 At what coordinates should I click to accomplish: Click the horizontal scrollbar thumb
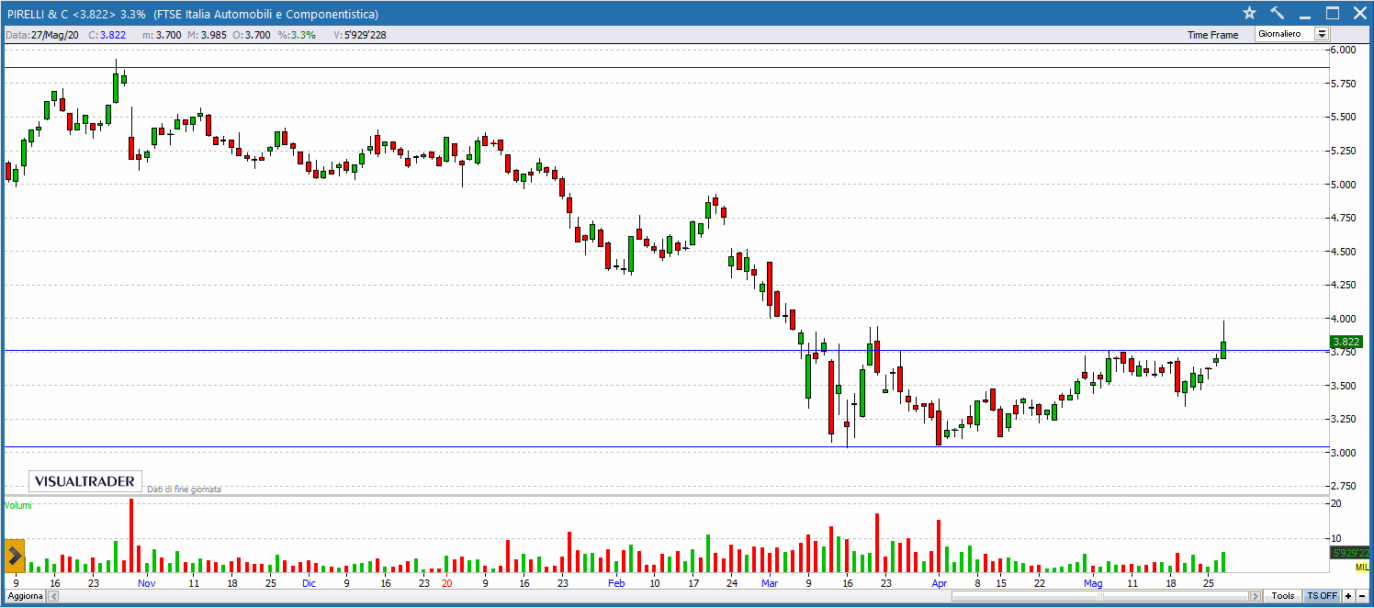[1100, 596]
